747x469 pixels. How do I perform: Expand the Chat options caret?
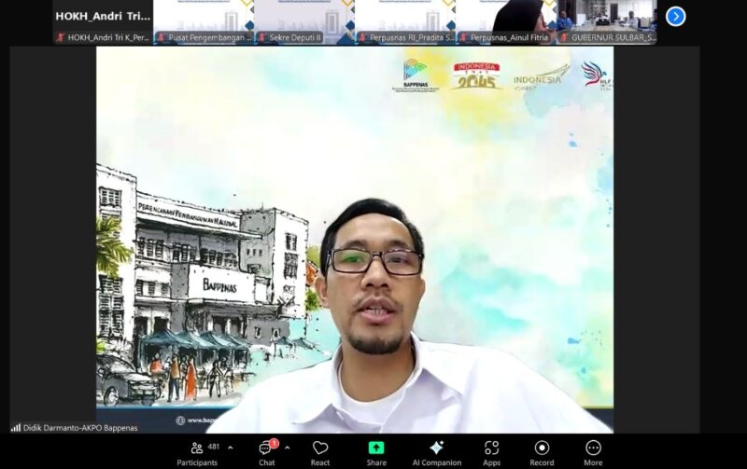(x=287, y=448)
